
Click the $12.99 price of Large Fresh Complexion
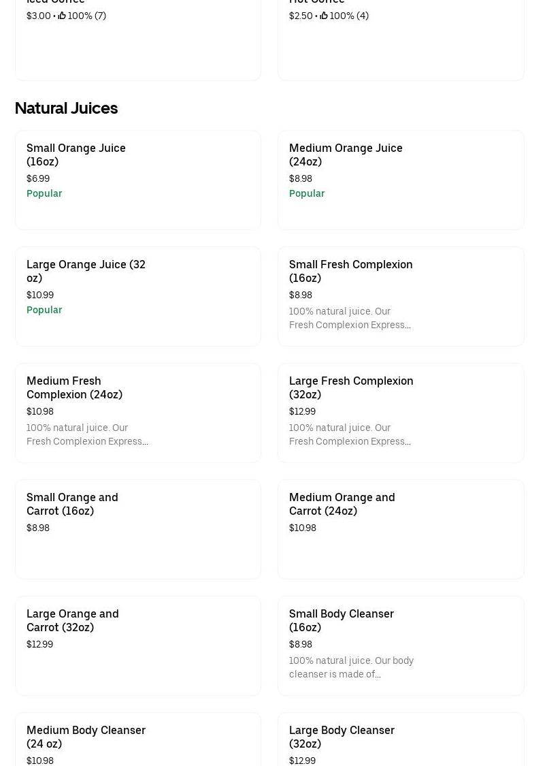(x=302, y=411)
